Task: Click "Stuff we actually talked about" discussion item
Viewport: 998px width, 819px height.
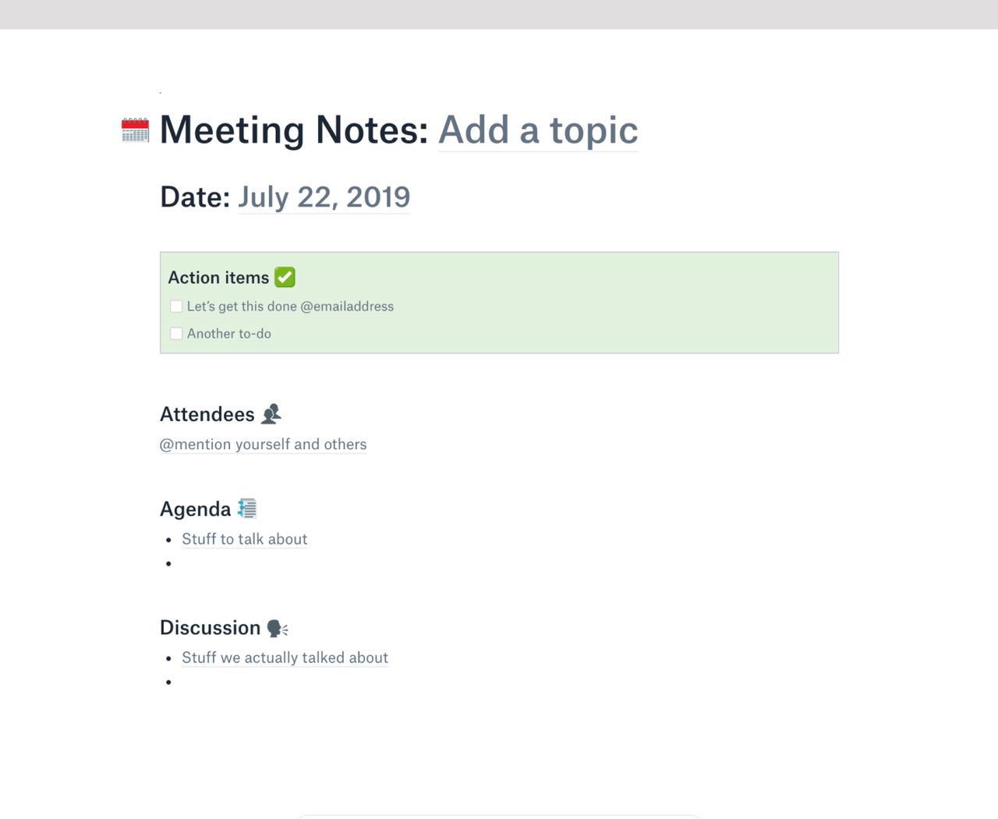Action: pyautogui.click(x=285, y=658)
